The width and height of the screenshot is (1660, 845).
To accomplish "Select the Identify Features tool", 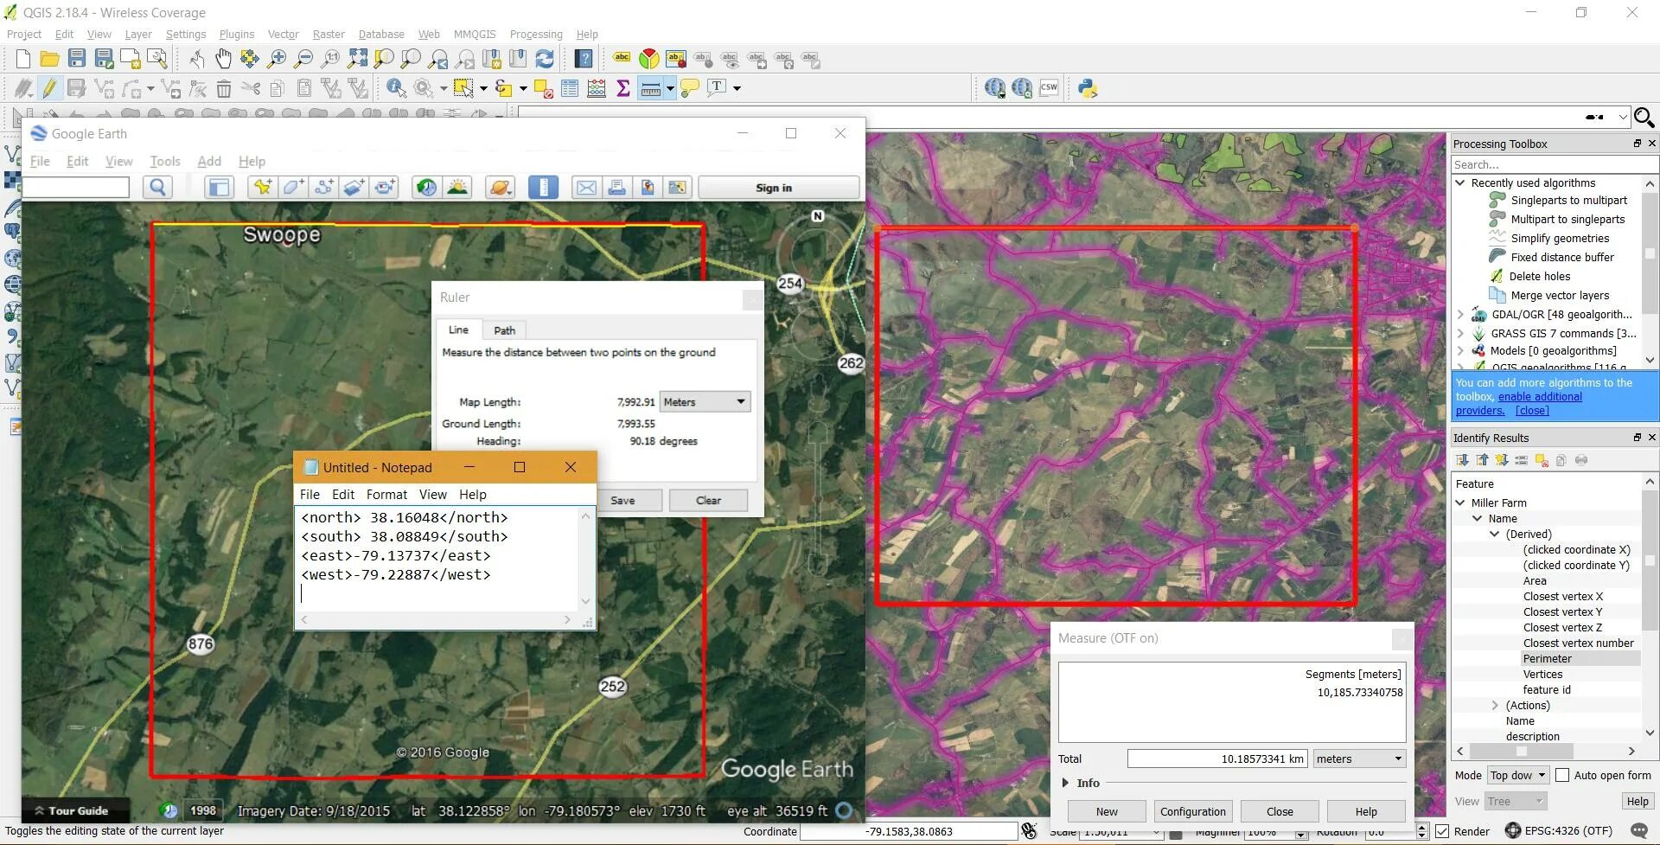I will [396, 87].
